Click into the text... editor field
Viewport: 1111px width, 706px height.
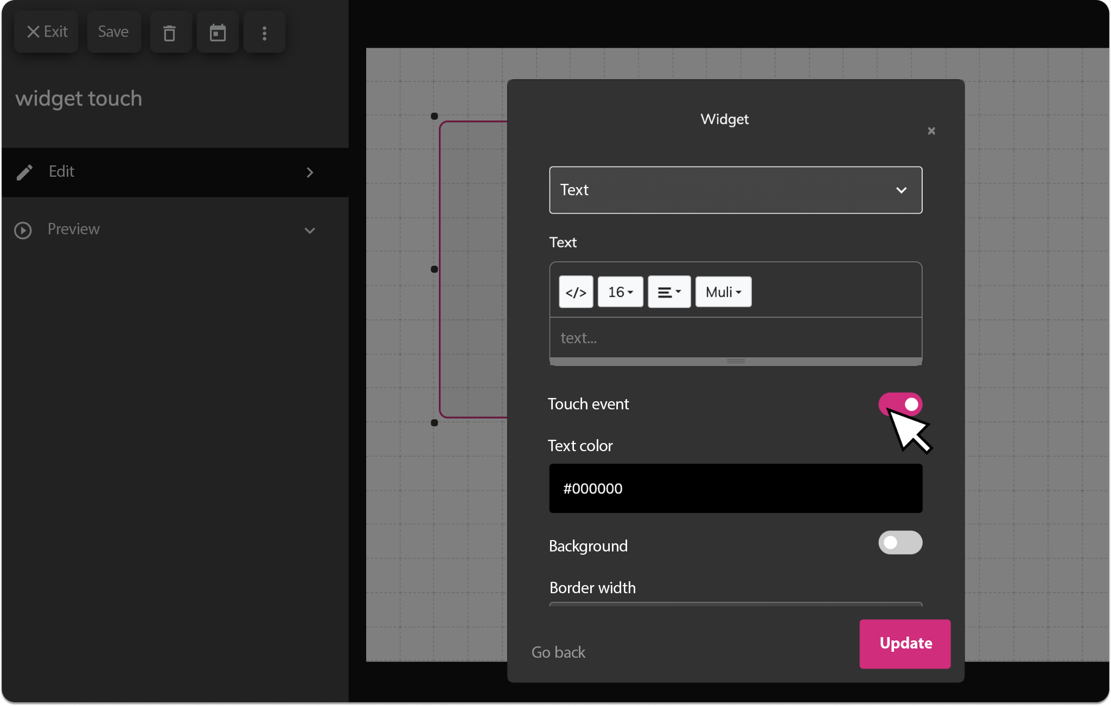[736, 338]
